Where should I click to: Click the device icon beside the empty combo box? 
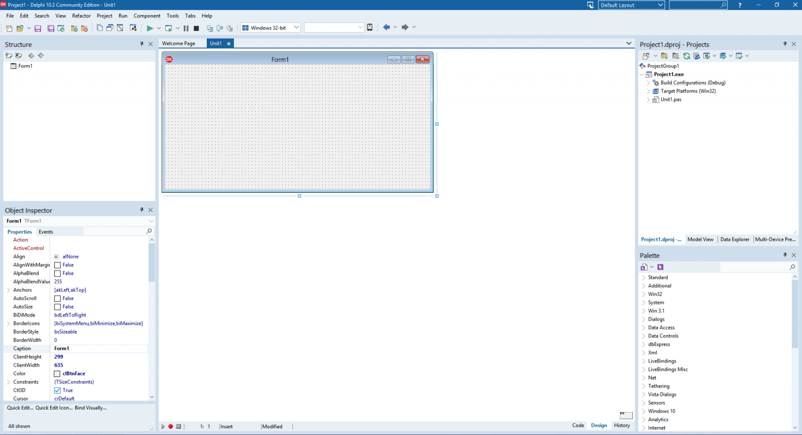coord(370,28)
